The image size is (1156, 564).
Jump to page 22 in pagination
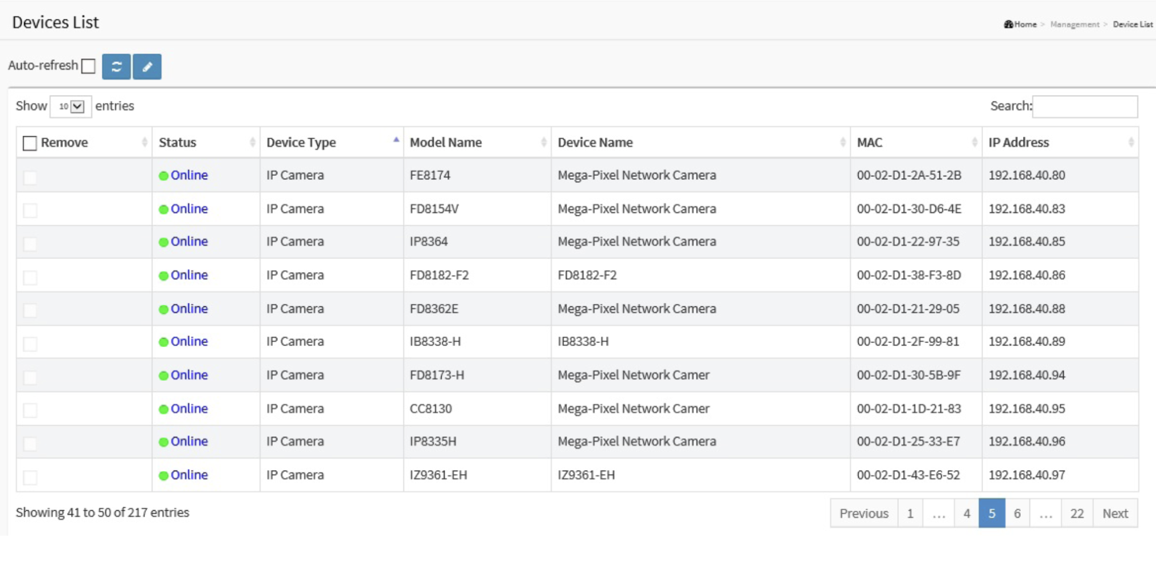pyautogui.click(x=1076, y=513)
